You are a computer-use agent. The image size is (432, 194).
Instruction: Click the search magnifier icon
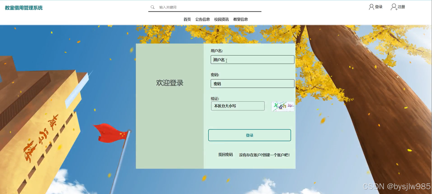(153, 7)
